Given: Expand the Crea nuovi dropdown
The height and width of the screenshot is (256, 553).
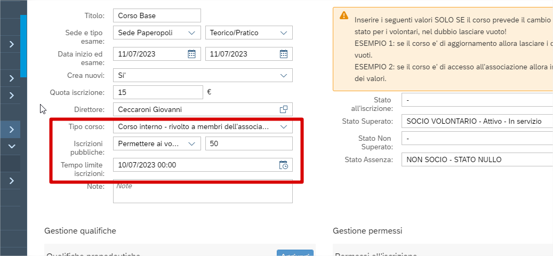Looking at the screenshot, I should click(x=284, y=76).
